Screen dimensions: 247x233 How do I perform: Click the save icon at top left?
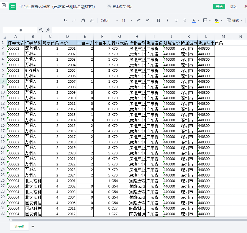[x=4, y=5]
